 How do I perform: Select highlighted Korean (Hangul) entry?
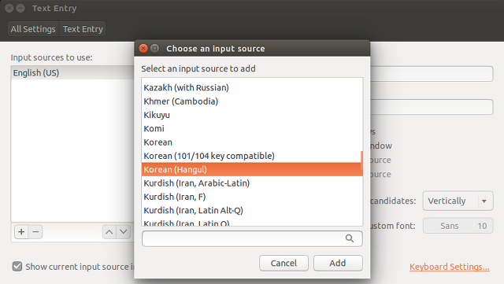pos(252,169)
